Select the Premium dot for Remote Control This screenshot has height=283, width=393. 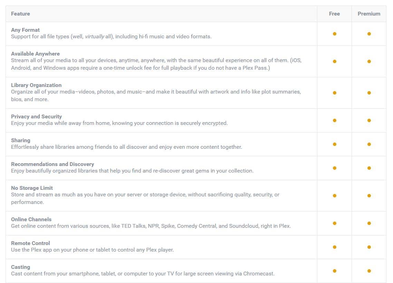pos(369,247)
